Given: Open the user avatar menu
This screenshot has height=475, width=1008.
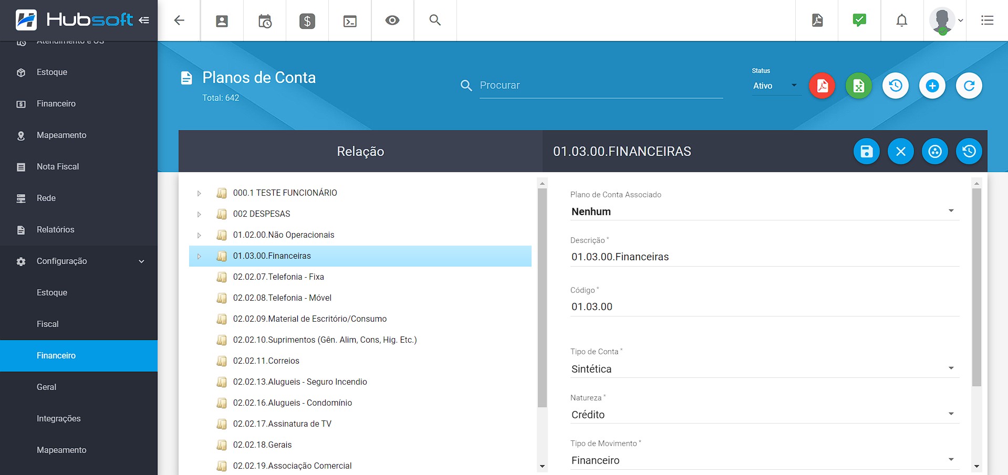Looking at the screenshot, I should click(945, 21).
